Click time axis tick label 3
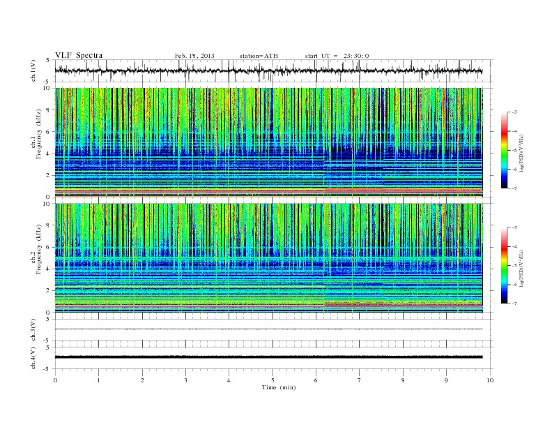This screenshot has width=552, height=427. click(185, 380)
